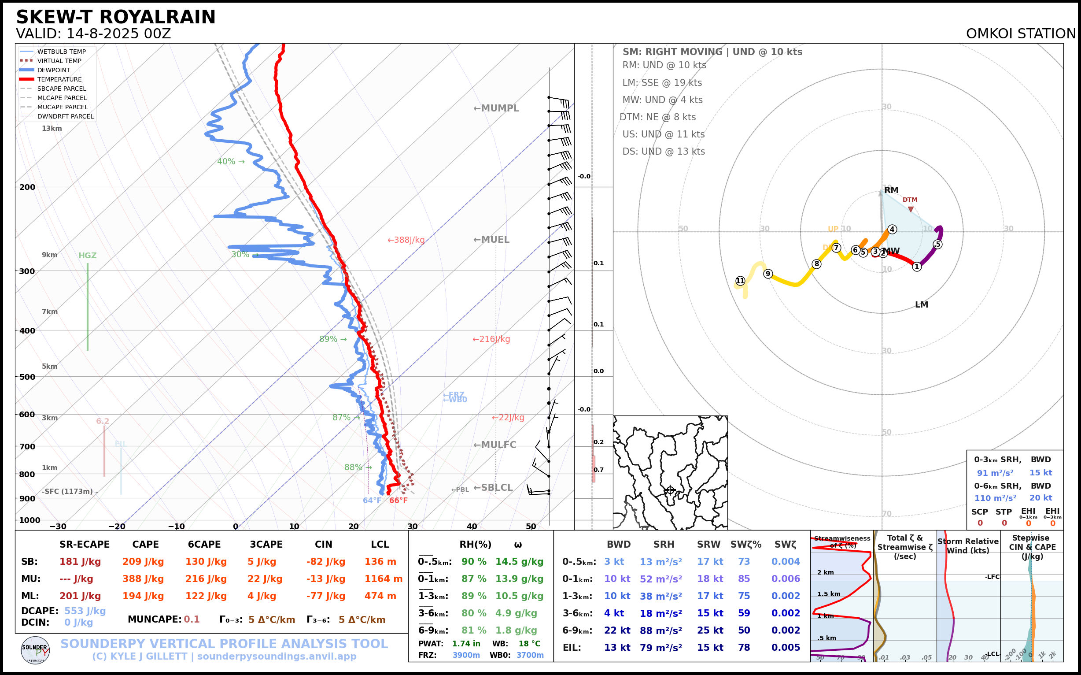Click hodograph height marker numbered 1
This screenshot has height=675, width=1081.
click(x=917, y=267)
